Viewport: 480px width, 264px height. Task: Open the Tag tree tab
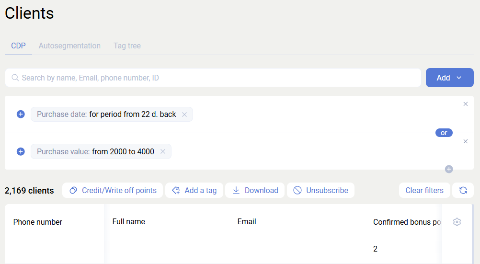(x=127, y=46)
